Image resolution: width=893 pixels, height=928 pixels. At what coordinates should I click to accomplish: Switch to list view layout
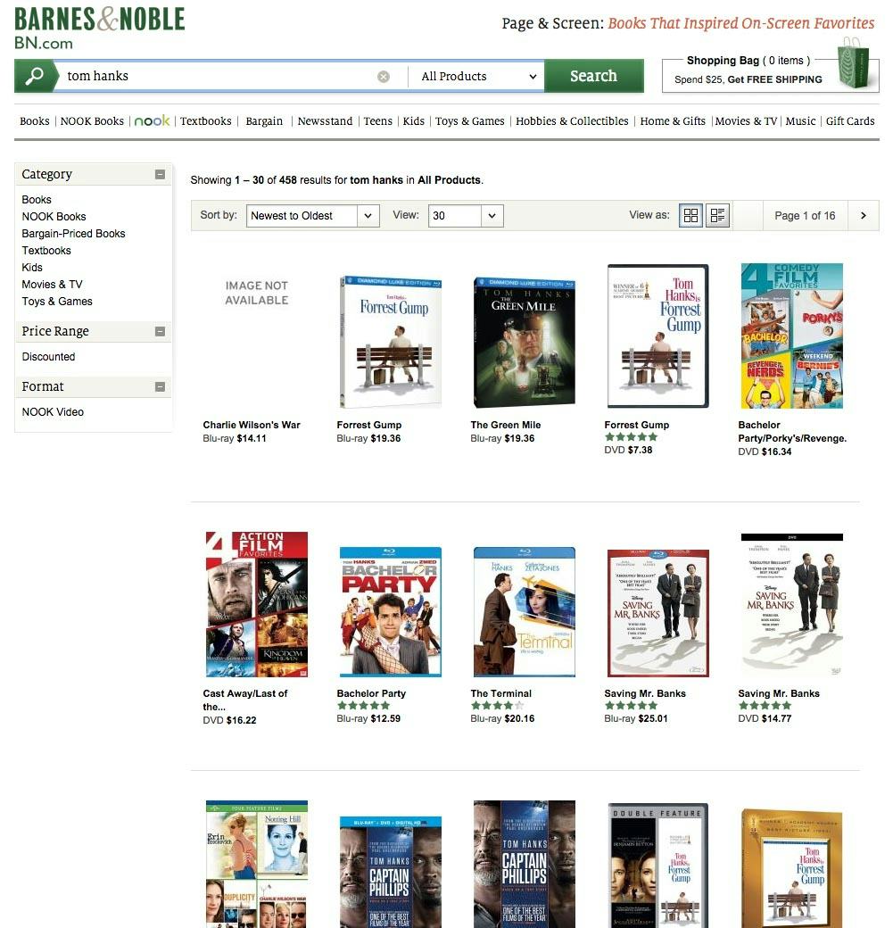(717, 215)
